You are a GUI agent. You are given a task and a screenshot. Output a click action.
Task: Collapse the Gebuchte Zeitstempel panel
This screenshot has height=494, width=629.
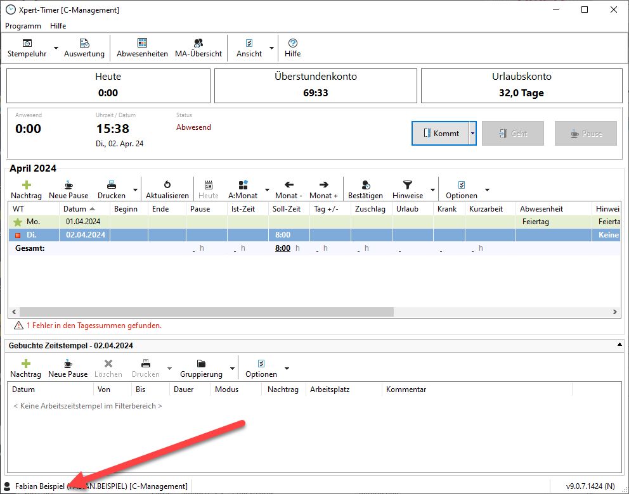pos(619,345)
